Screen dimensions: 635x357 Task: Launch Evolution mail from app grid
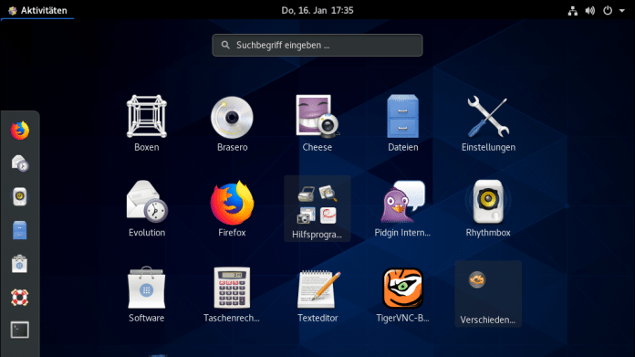click(147, 209)
